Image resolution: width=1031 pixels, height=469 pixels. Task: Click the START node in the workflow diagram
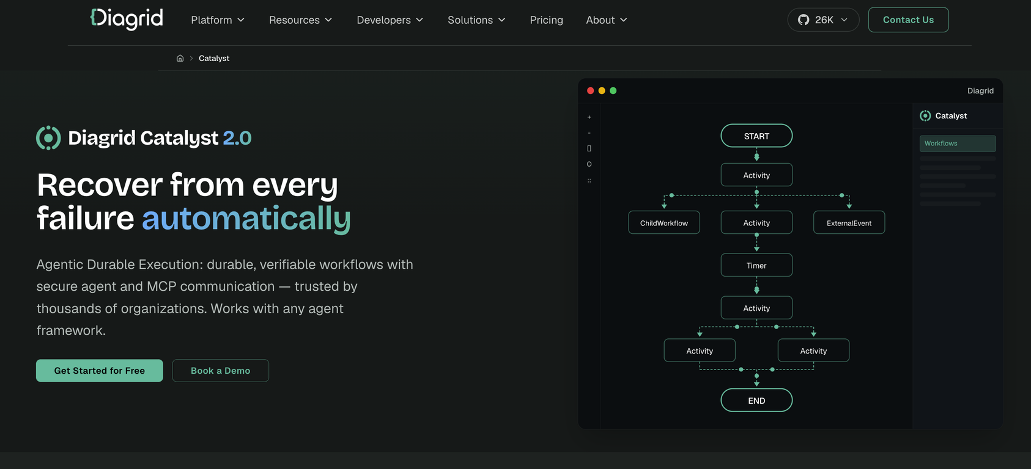point(756,136)
